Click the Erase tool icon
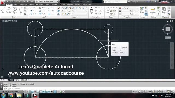The image size is (175, 98). (59, 8)
